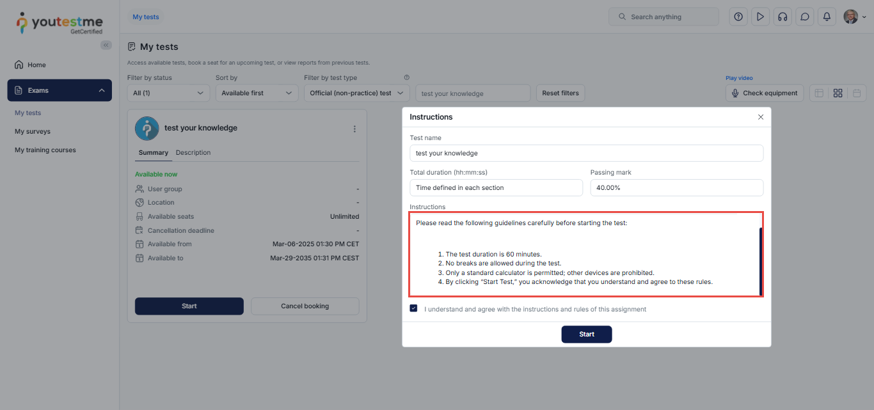Switch to grid view icon
Viewport: 874px width, 410px height.
[x=838, y=93]
